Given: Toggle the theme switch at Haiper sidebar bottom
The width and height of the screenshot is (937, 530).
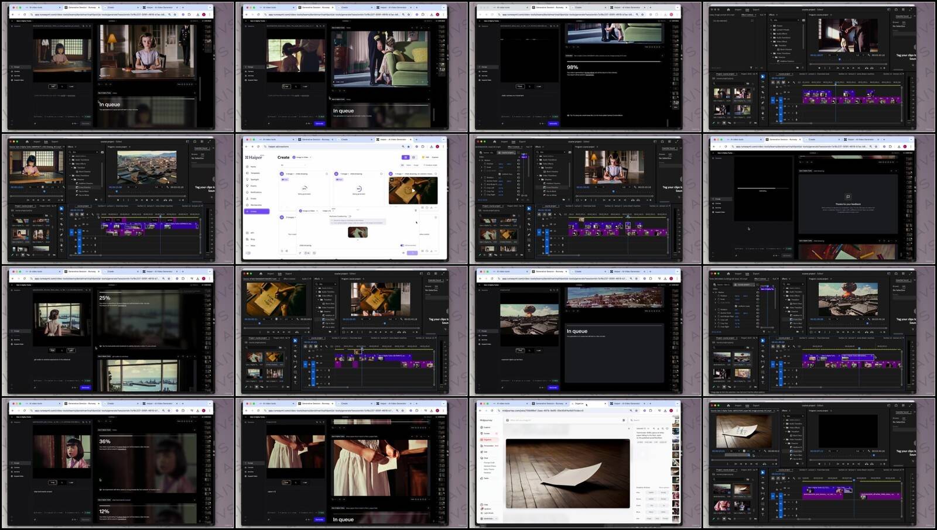Looking at the screenshot, I should (x=248, y=253).
